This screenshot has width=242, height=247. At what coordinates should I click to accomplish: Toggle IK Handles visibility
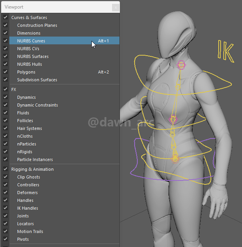coord(5,208)
